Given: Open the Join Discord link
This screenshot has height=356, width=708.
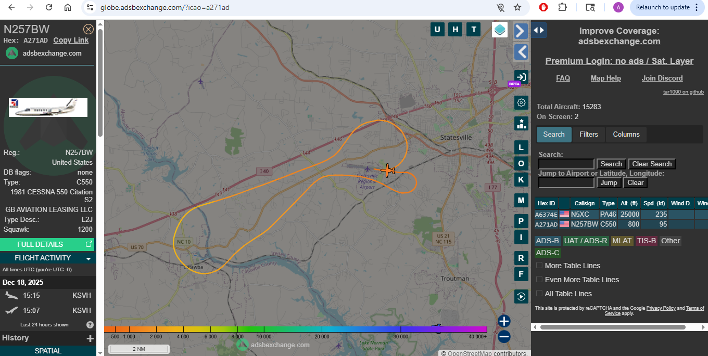Looking at the screenshot, I should pyautogui.click(x=662, y=78).
